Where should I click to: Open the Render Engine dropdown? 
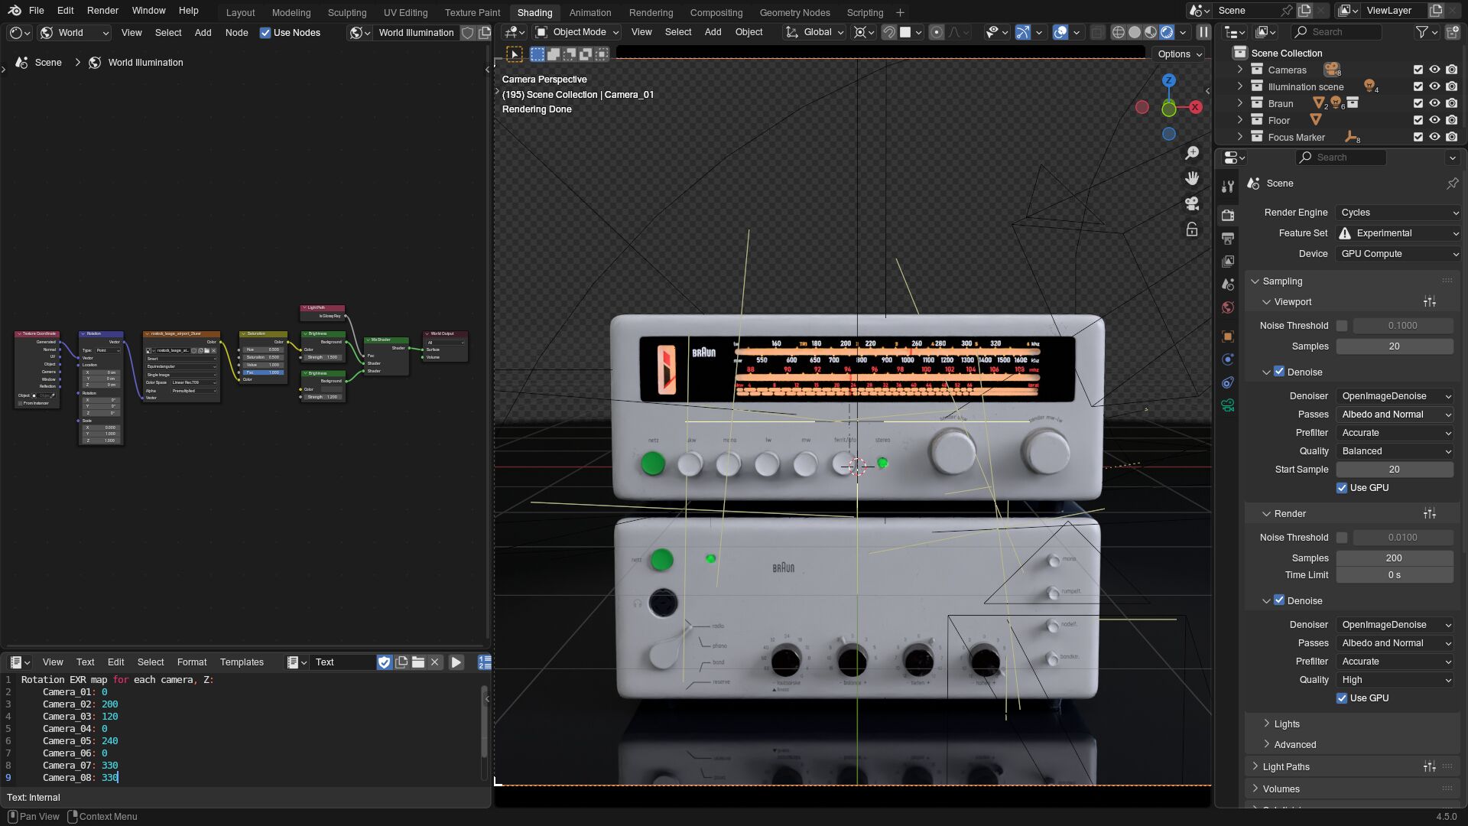(1398, 213)
